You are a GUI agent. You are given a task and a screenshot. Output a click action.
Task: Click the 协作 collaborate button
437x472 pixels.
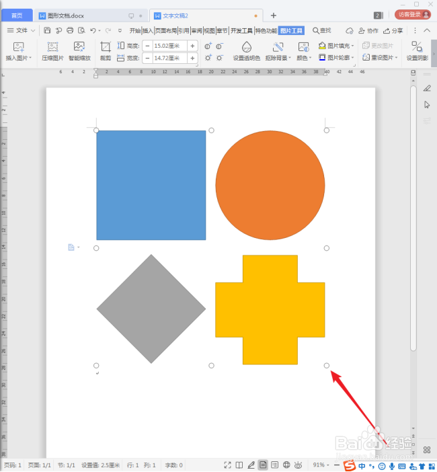(368, 31)
